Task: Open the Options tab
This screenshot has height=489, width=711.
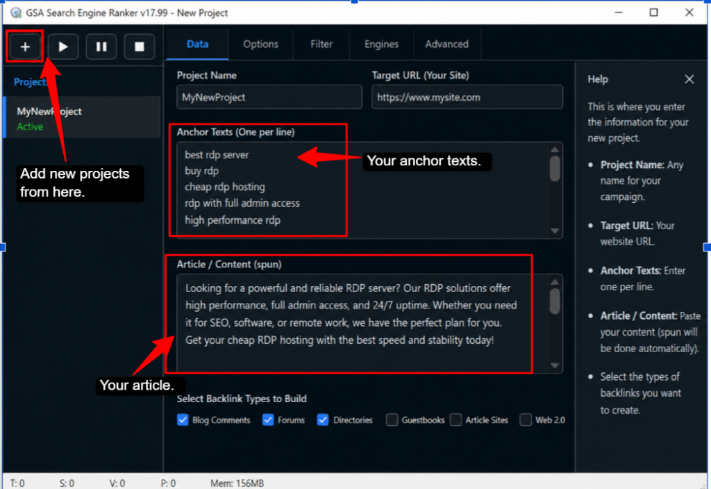Action: pyautogui.click(x=261, y=44)
